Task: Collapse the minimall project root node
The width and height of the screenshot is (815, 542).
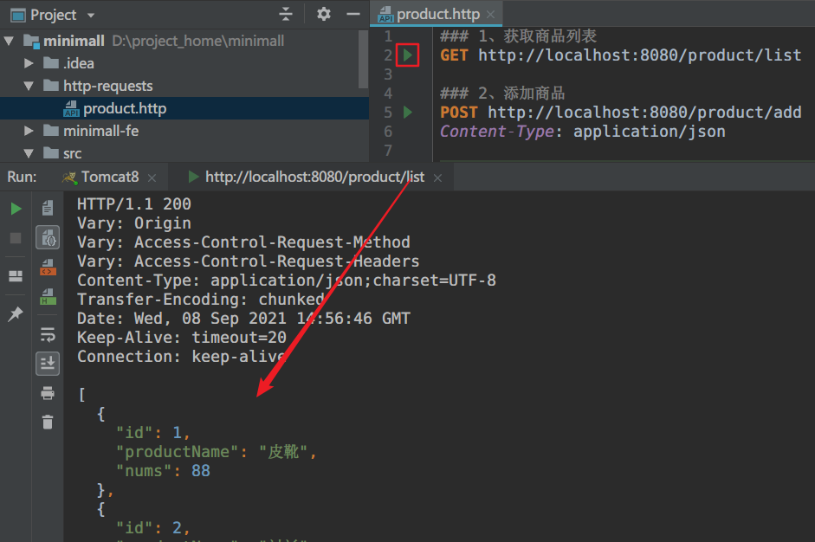Action: pyautogui.click(x=9, y=41)
